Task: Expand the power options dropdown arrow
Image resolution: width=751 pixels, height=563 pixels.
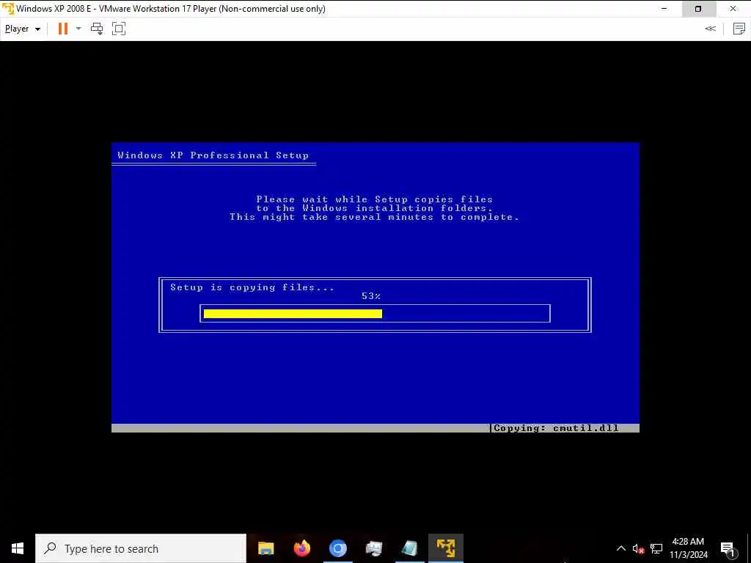Action: click(78, 29)
